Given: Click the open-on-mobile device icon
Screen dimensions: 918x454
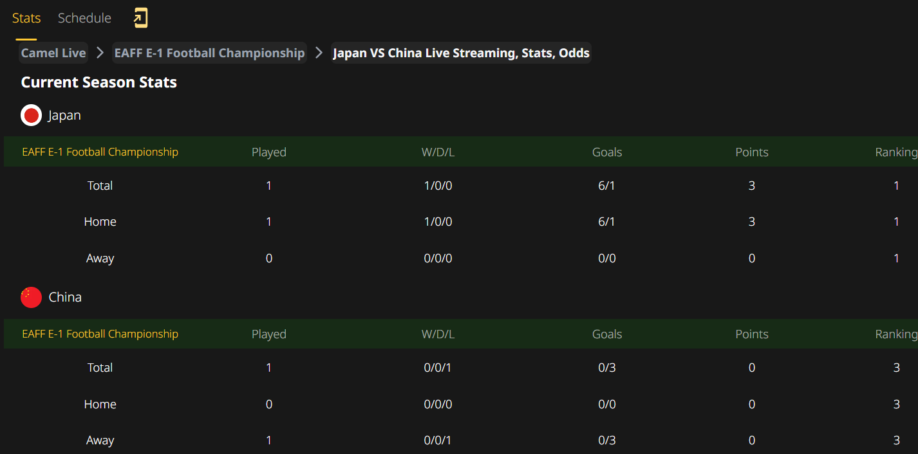Looking at the screenshot, I should click(x=140, y=17).
